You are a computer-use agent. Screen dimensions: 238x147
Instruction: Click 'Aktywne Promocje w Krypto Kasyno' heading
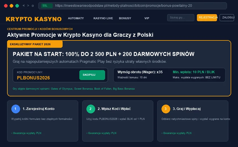click(80, 35)
